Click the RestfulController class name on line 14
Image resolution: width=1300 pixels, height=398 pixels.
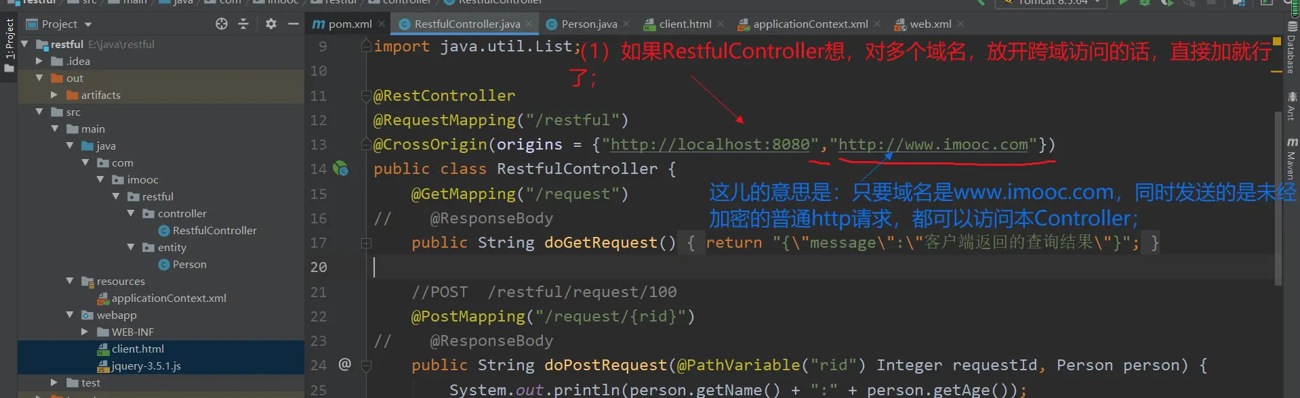[577, 169]
